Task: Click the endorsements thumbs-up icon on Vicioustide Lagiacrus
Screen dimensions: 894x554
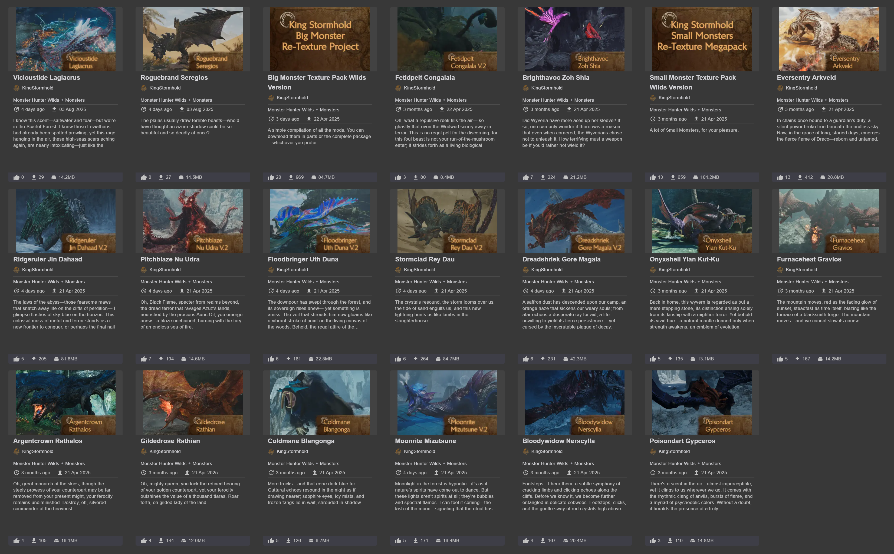Action: tap(16, 177)
